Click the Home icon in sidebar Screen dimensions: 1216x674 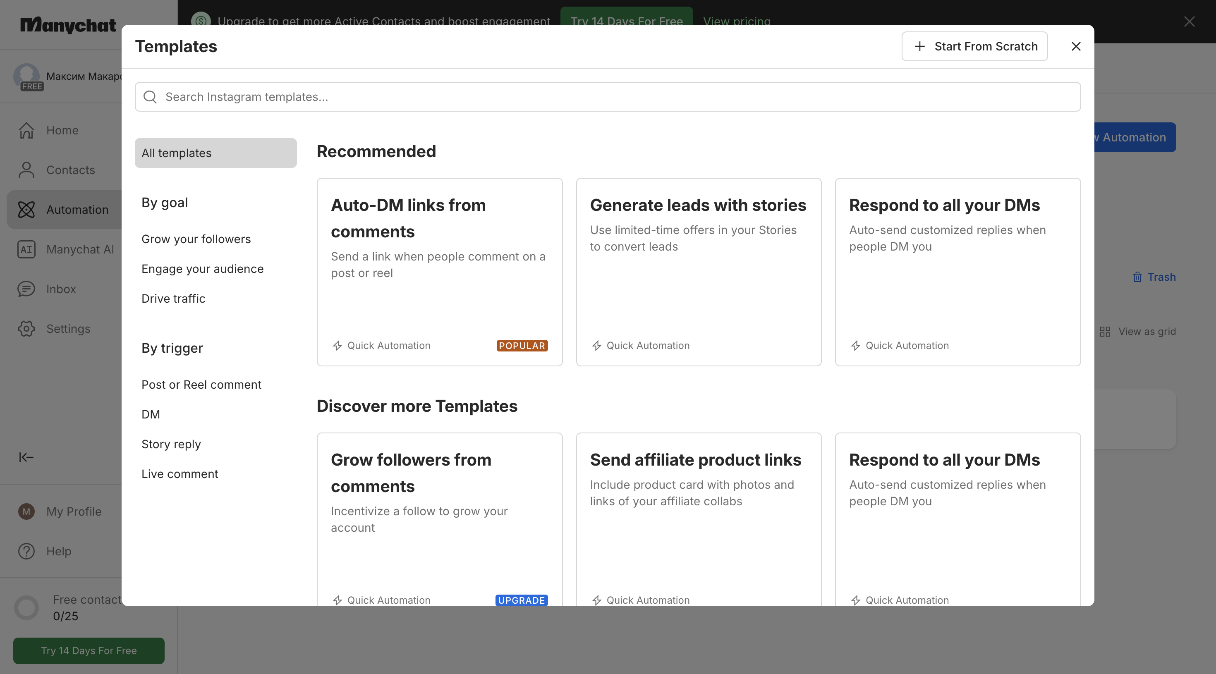point(26,130)
